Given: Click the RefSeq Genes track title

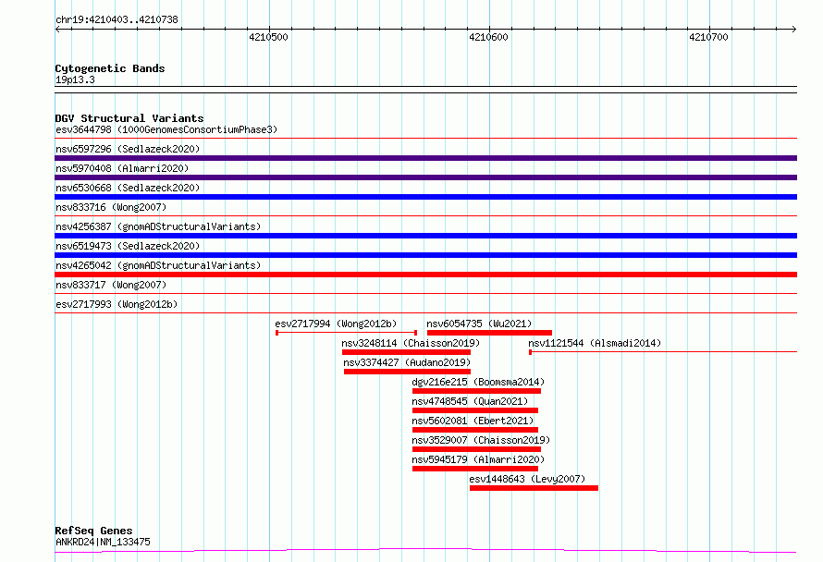Looking at the screenshot, I should tap(93, 531).
